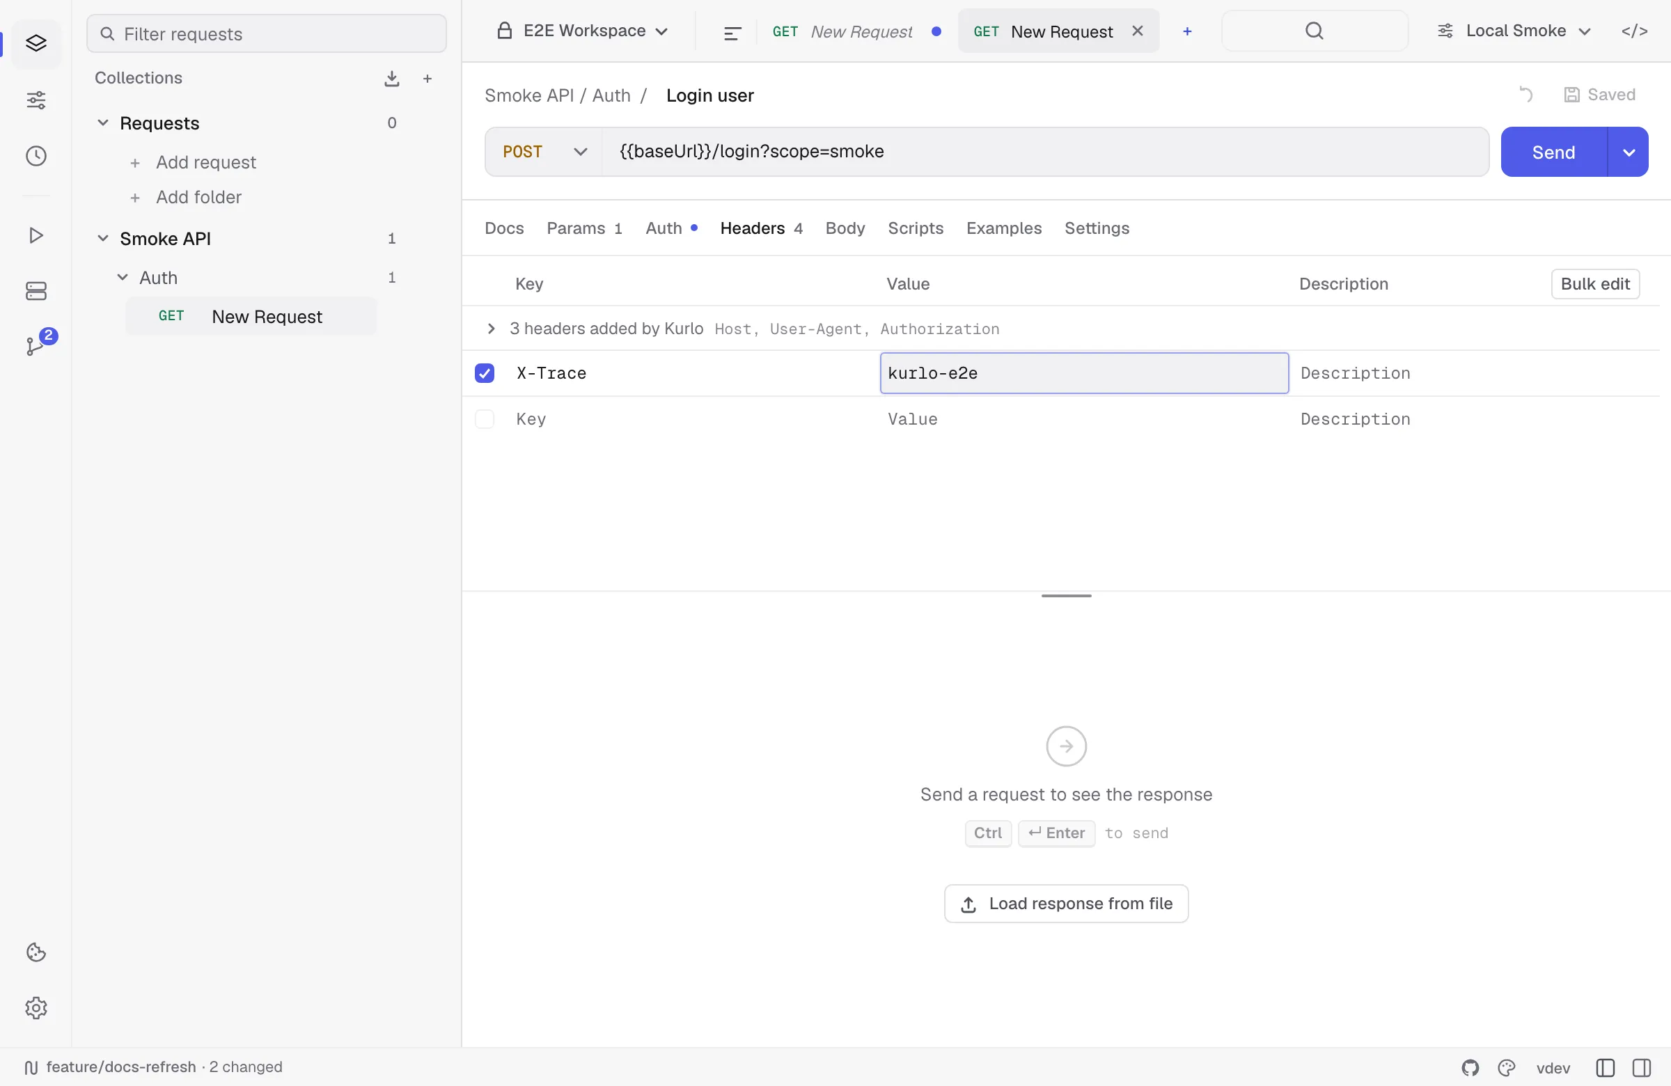Click Add request under Requests
This screenshot has height=1086, width=1671.
coord(205,162)
